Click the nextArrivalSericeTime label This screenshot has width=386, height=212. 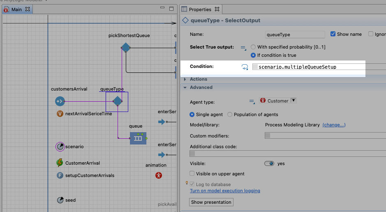click(x=88, y=114)
